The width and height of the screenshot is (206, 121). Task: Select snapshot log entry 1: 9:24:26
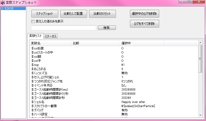point(13,8)
